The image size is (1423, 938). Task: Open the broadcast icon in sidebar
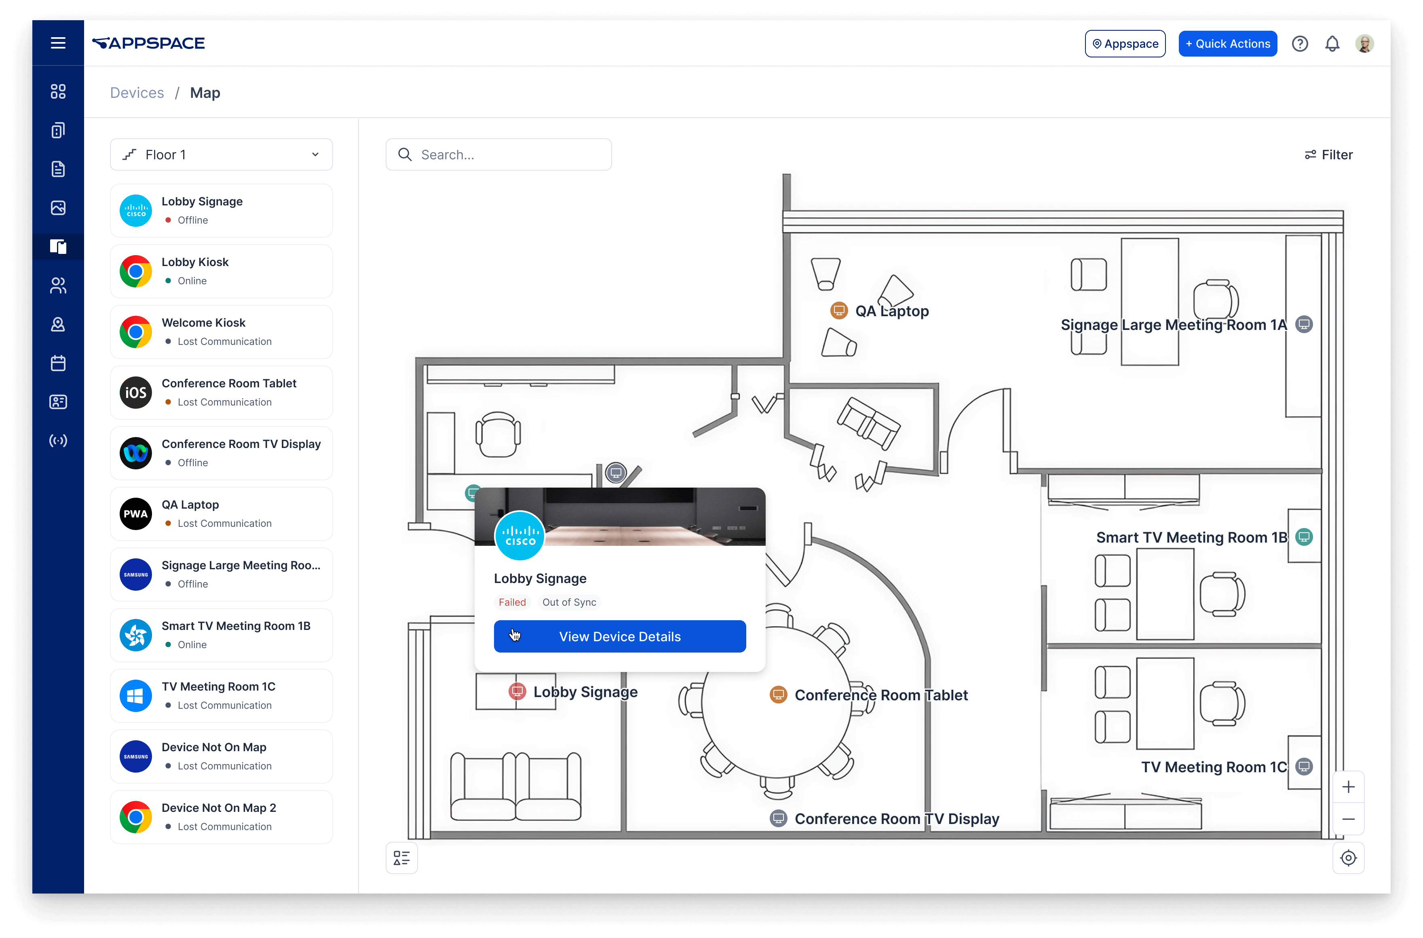click(x=58, y=441)
